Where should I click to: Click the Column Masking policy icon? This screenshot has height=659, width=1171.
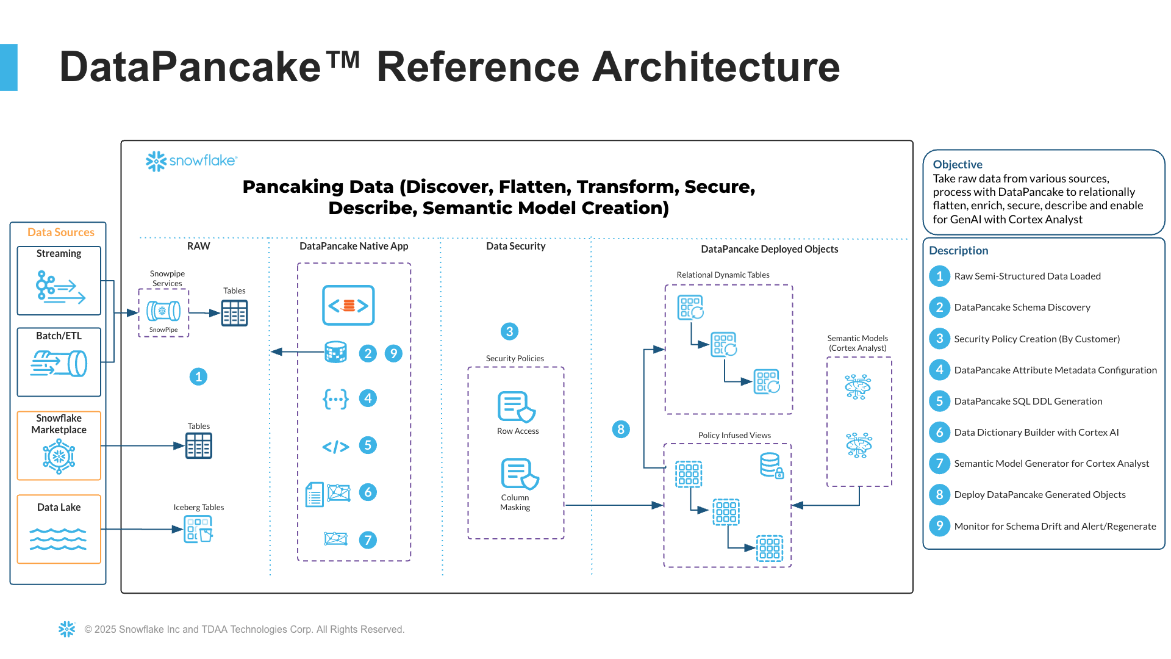tap(520, 474)
